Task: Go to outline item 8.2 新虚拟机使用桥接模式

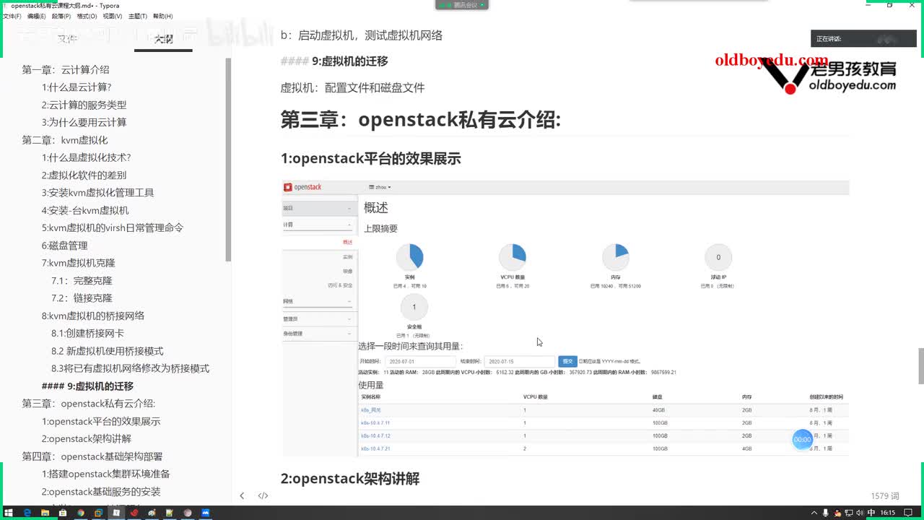Action: pos(108,351)
